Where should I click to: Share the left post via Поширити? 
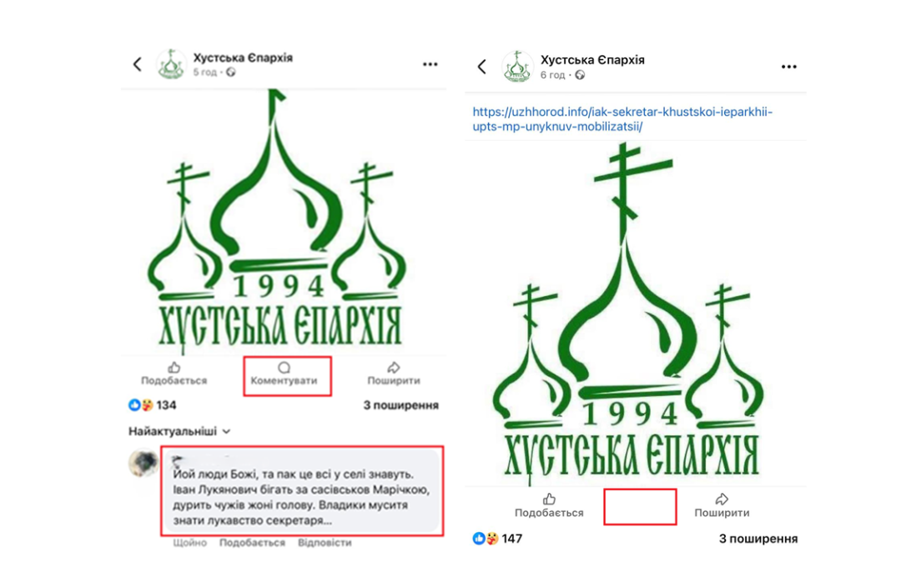click(x=394, y=374)
